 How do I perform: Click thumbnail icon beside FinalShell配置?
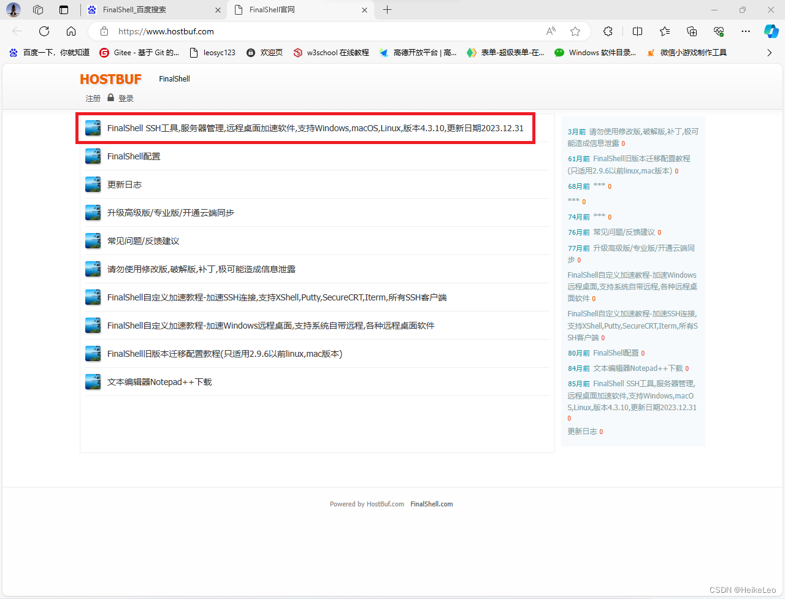click(x=93, y=156)
